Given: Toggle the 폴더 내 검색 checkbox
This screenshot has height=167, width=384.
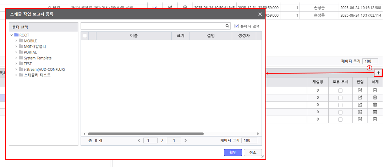Looking at the screenshot, I should click(x=237, y=26).
